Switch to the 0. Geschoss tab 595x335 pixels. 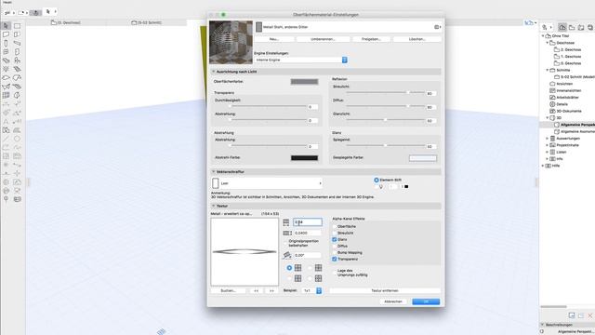click(x=66, y=22)
